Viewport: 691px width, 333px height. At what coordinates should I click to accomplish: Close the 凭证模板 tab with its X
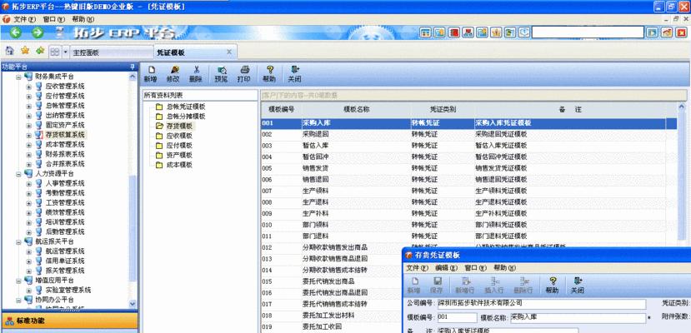coord(229,52)
